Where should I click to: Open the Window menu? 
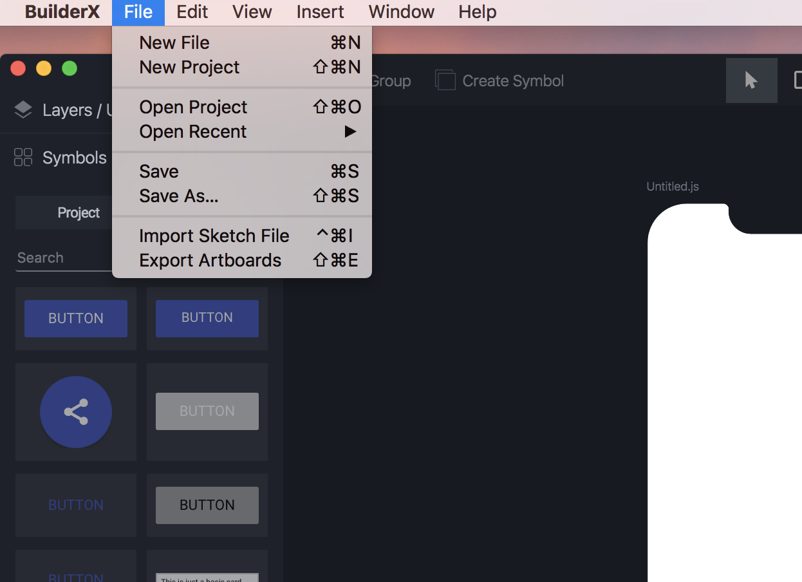(x=402, y=12)
